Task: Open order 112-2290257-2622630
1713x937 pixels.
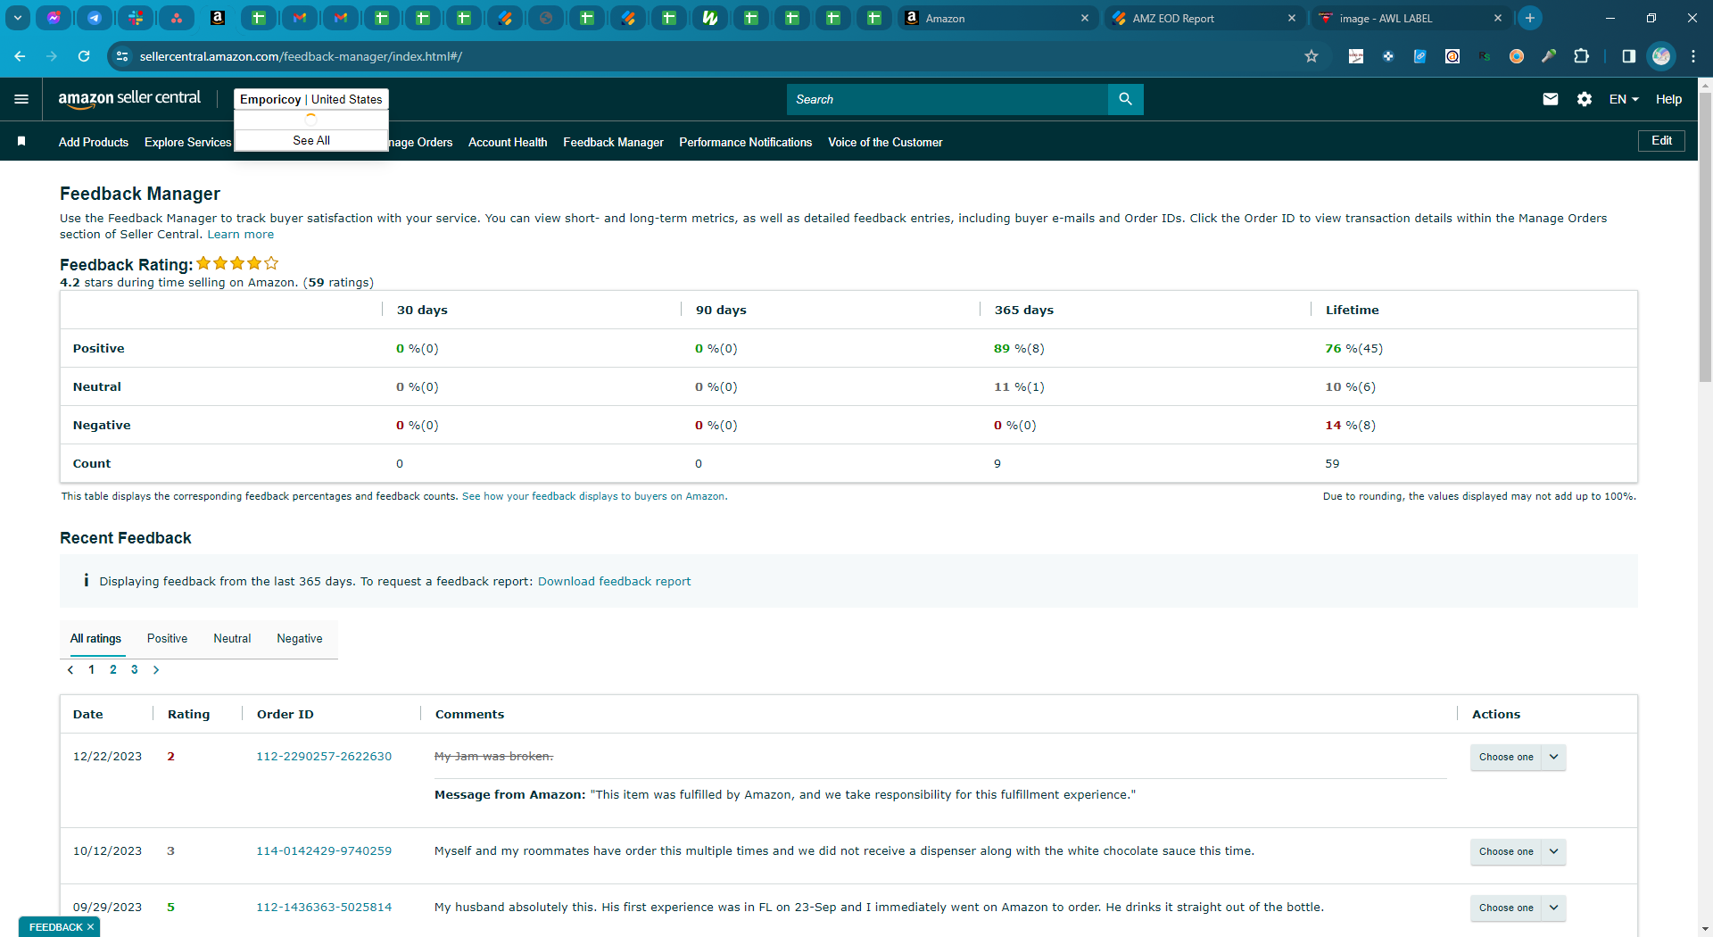Action: coord(324,756)
